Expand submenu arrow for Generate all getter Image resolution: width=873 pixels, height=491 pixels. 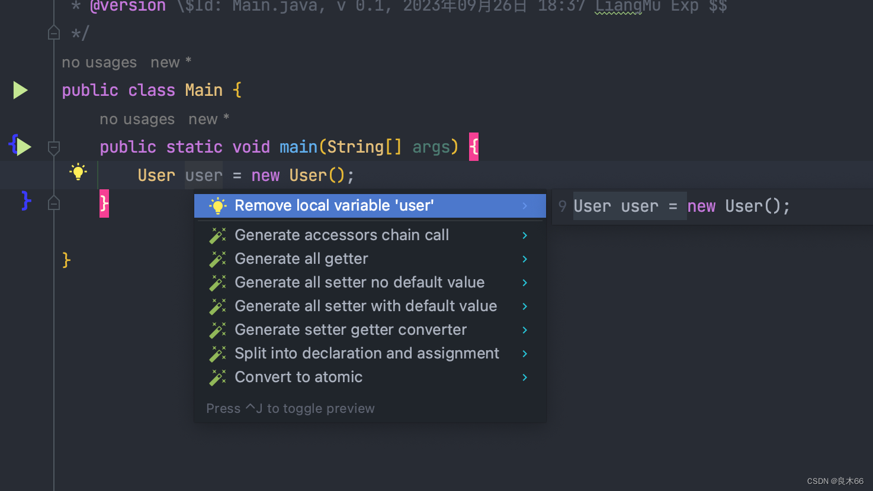(525, 259)
